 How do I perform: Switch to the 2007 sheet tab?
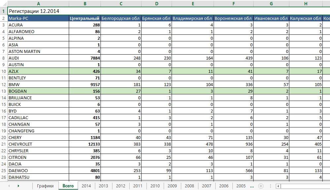207,186
